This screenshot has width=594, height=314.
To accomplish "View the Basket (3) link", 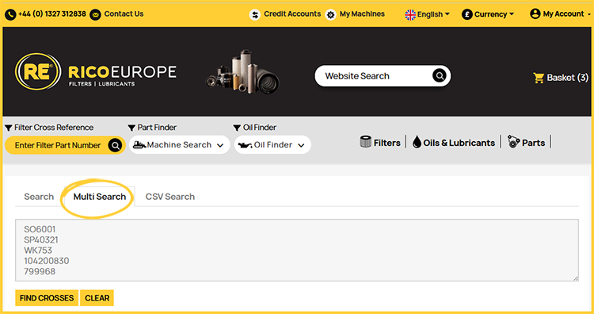I will point(561,78).
